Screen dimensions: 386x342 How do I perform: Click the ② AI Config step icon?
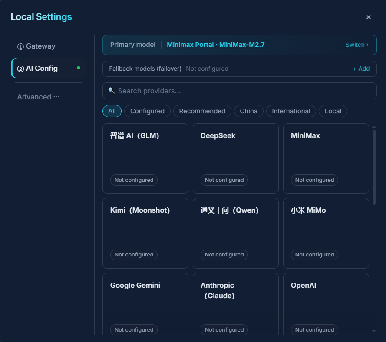coord(20,68)
